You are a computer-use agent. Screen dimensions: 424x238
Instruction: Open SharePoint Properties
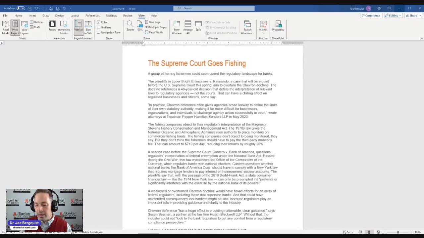coord(278,26)
